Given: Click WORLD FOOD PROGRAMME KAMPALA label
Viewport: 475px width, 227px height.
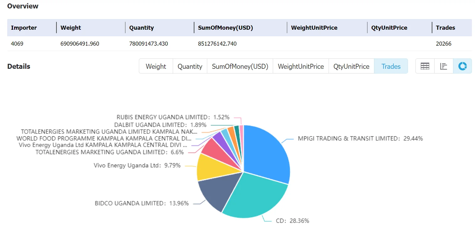Looking at the screenshot, I should (104, 138).
